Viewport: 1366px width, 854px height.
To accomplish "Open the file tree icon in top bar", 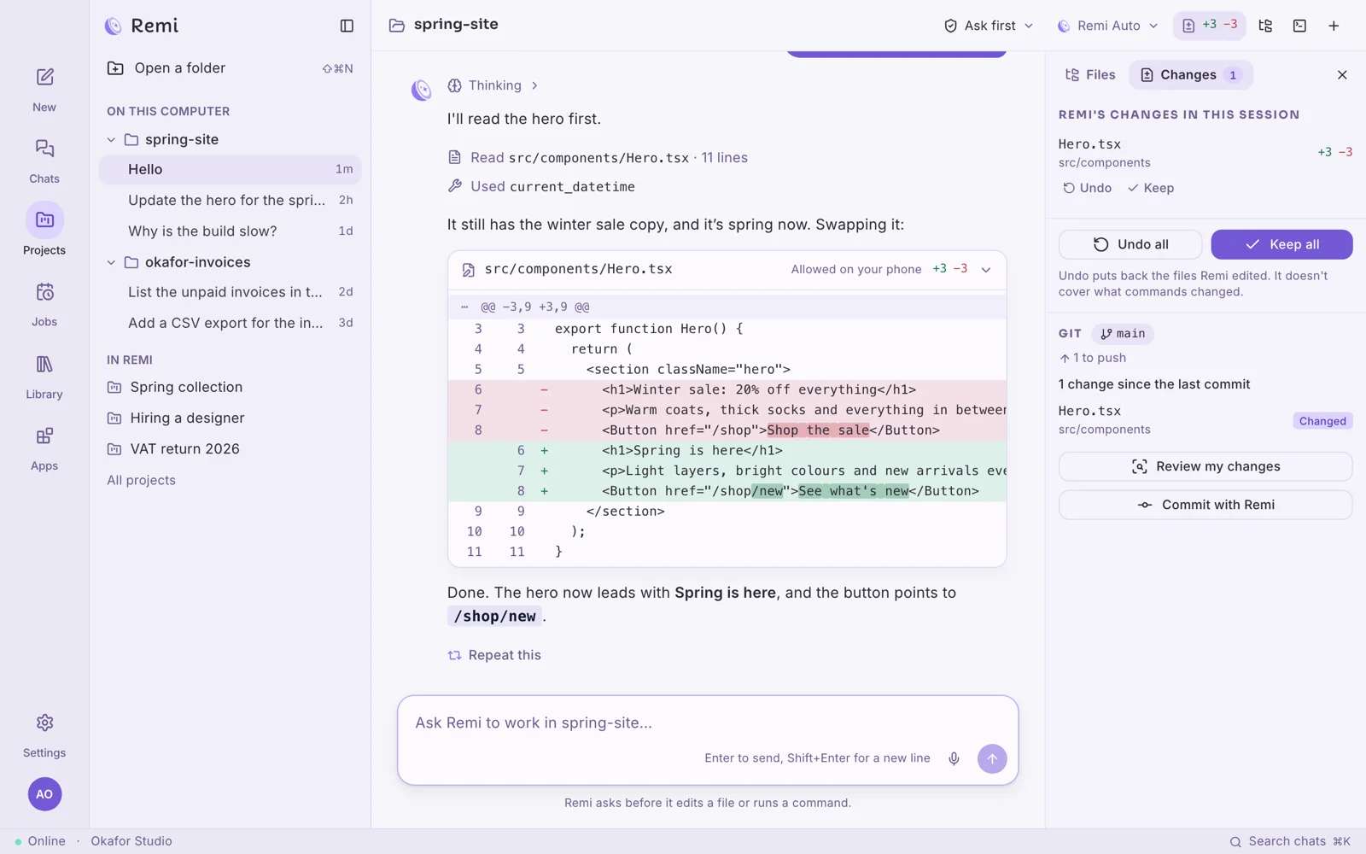I will pyautogui.click(x=1265, y=26).
